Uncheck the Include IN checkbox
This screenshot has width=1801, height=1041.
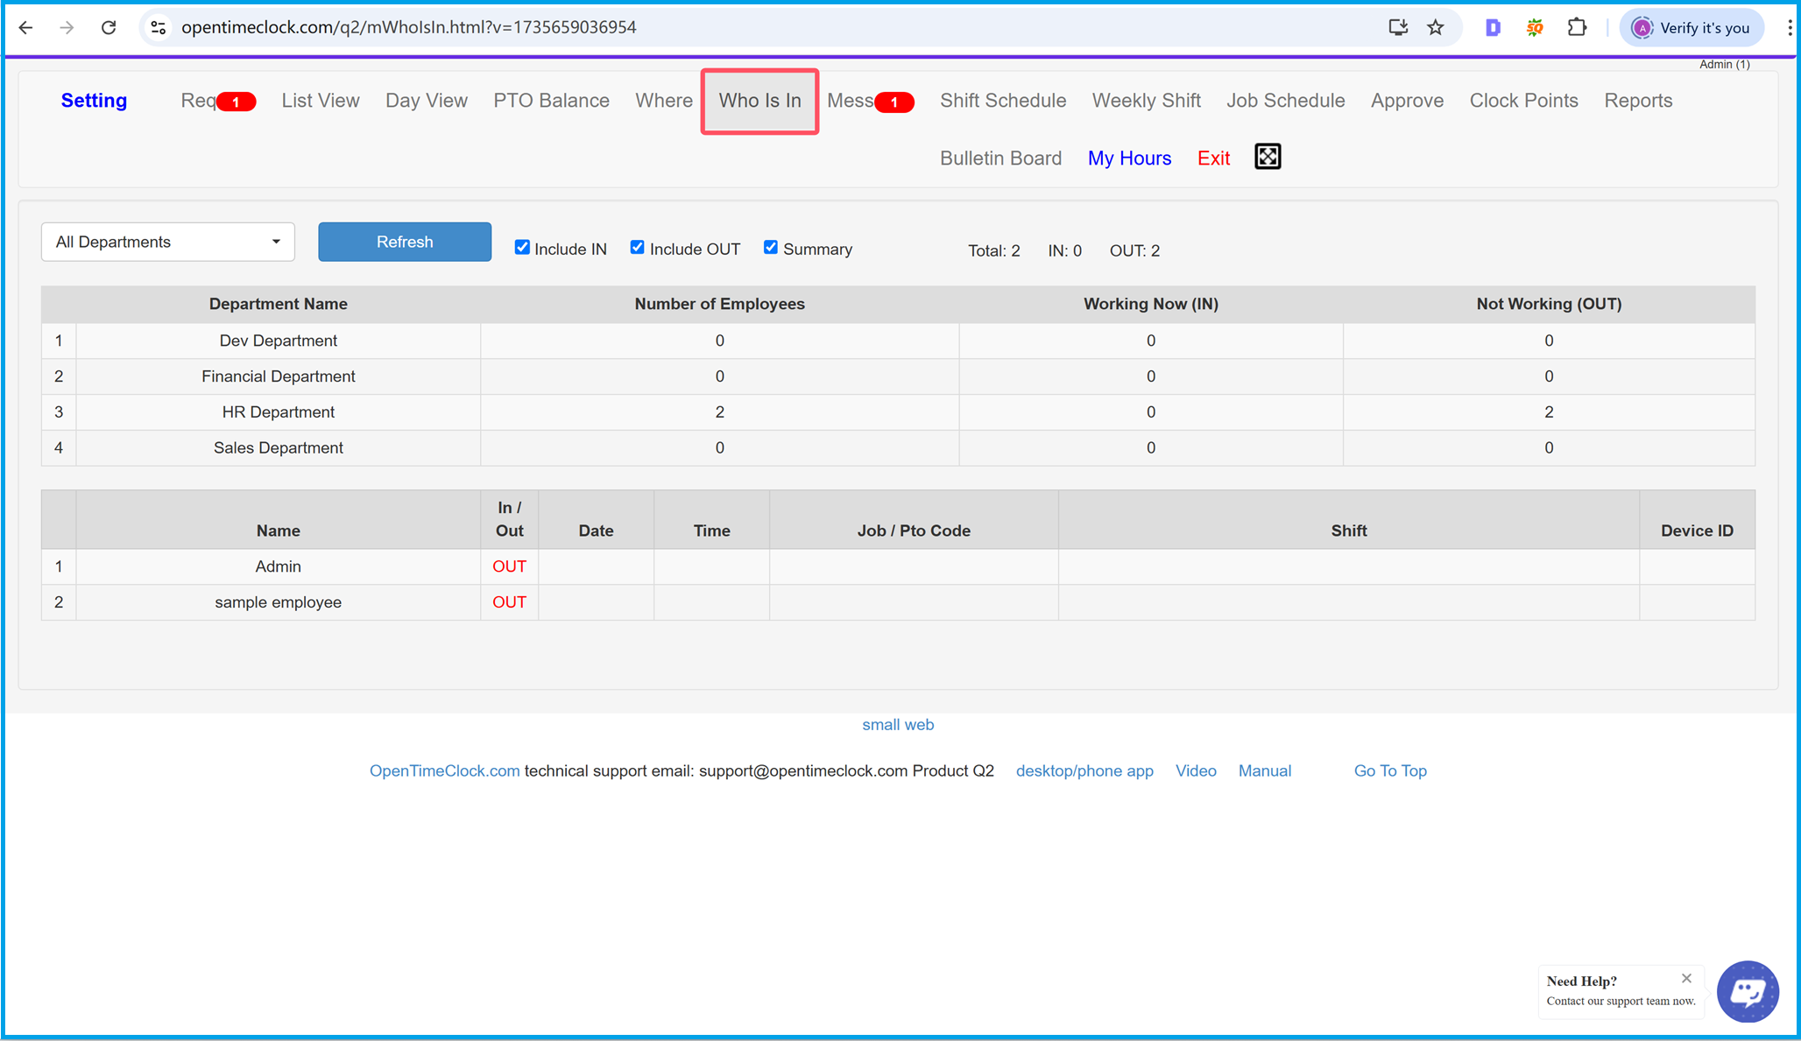522,247
